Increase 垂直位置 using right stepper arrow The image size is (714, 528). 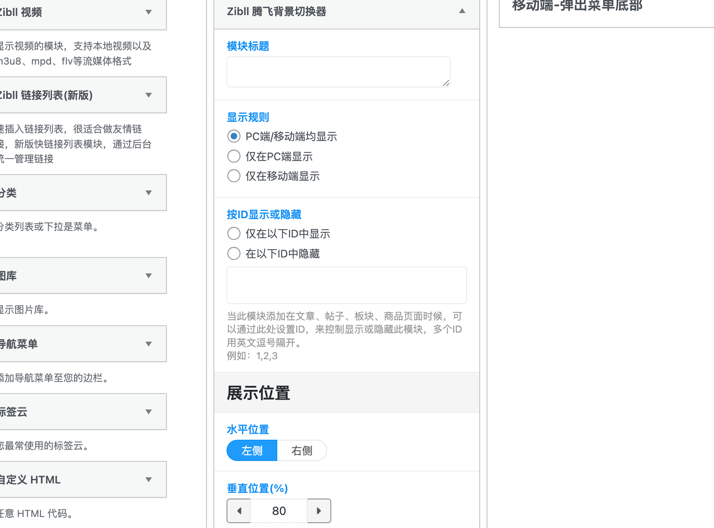319,511
